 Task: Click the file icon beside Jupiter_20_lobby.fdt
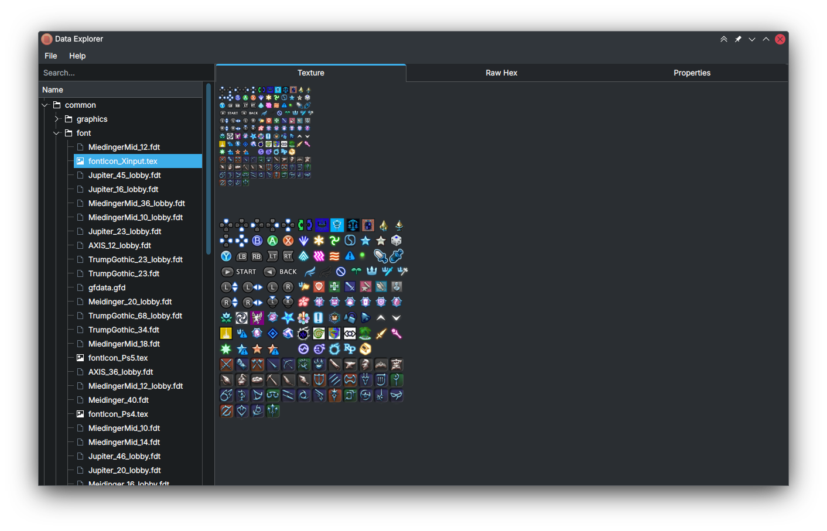pos(80,470)
